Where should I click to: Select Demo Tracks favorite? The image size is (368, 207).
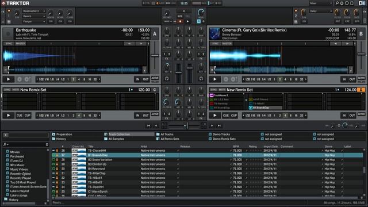(221, 134)
